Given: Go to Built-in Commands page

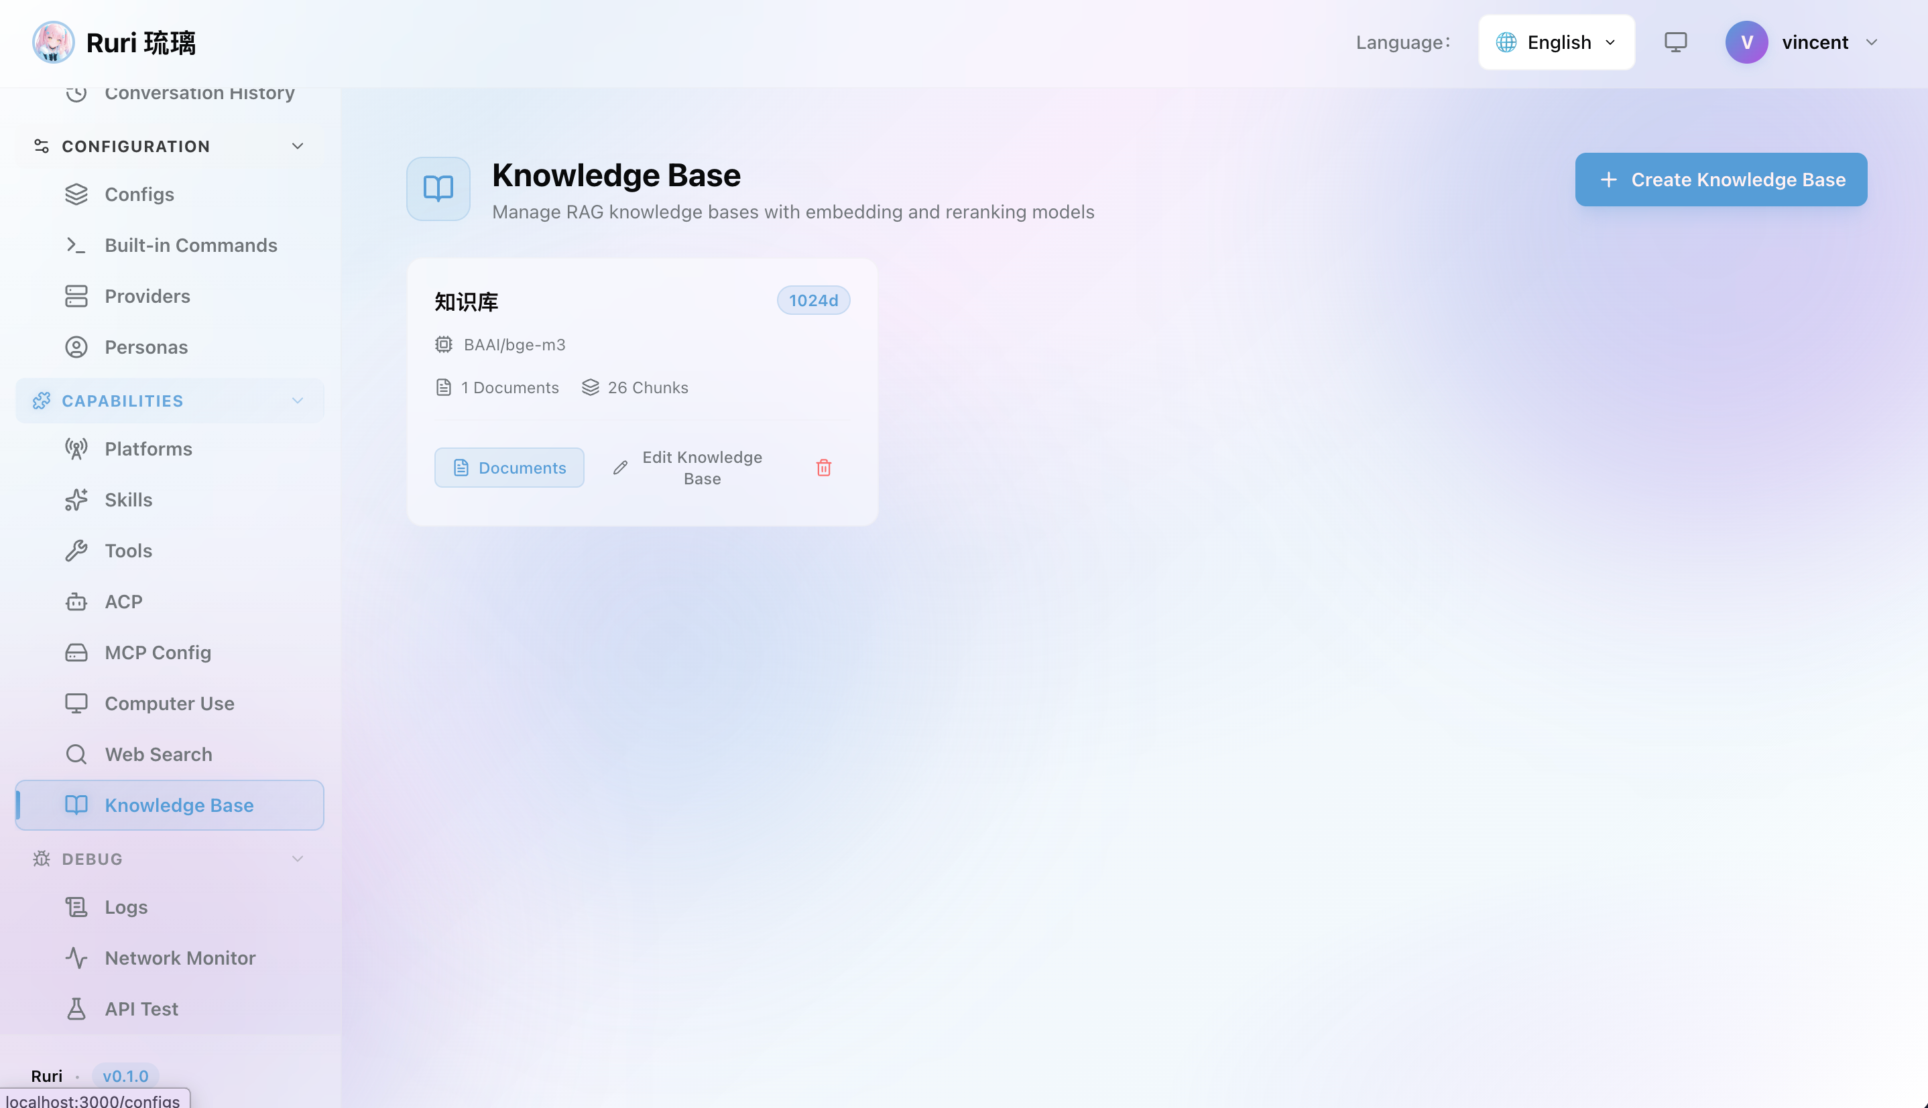Looking at the screenshot, I should point(170,245).
